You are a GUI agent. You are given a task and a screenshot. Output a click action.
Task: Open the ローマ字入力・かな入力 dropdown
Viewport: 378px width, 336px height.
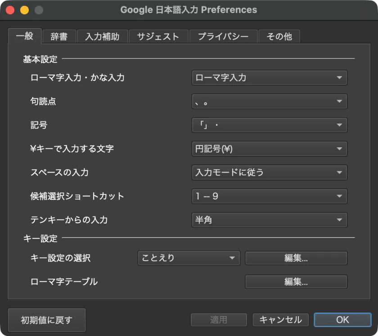269,78
